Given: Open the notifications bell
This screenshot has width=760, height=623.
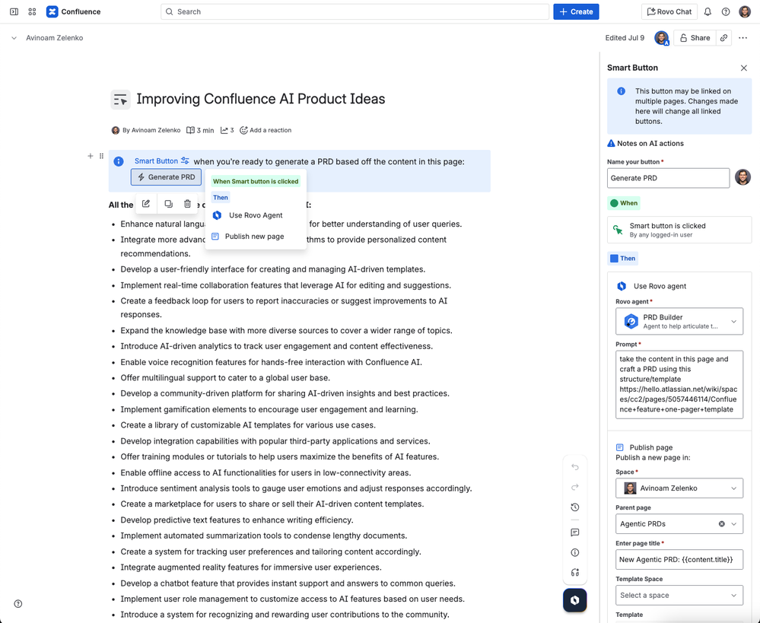Looking at the screenshot, I should click(x=708, y=11).
